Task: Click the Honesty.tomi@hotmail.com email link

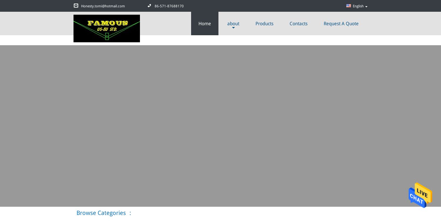Action: pyautogui.click(x=103, y=6)
